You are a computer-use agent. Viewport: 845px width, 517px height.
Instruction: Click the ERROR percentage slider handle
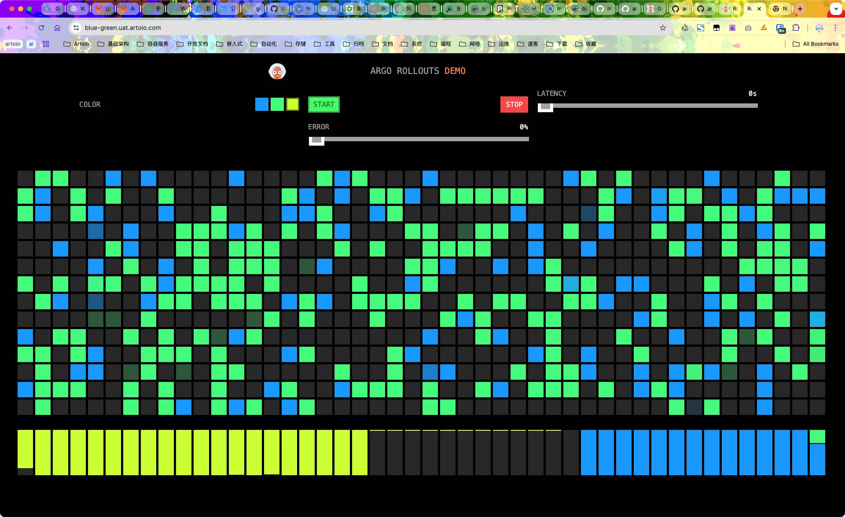tap(316, 140)
